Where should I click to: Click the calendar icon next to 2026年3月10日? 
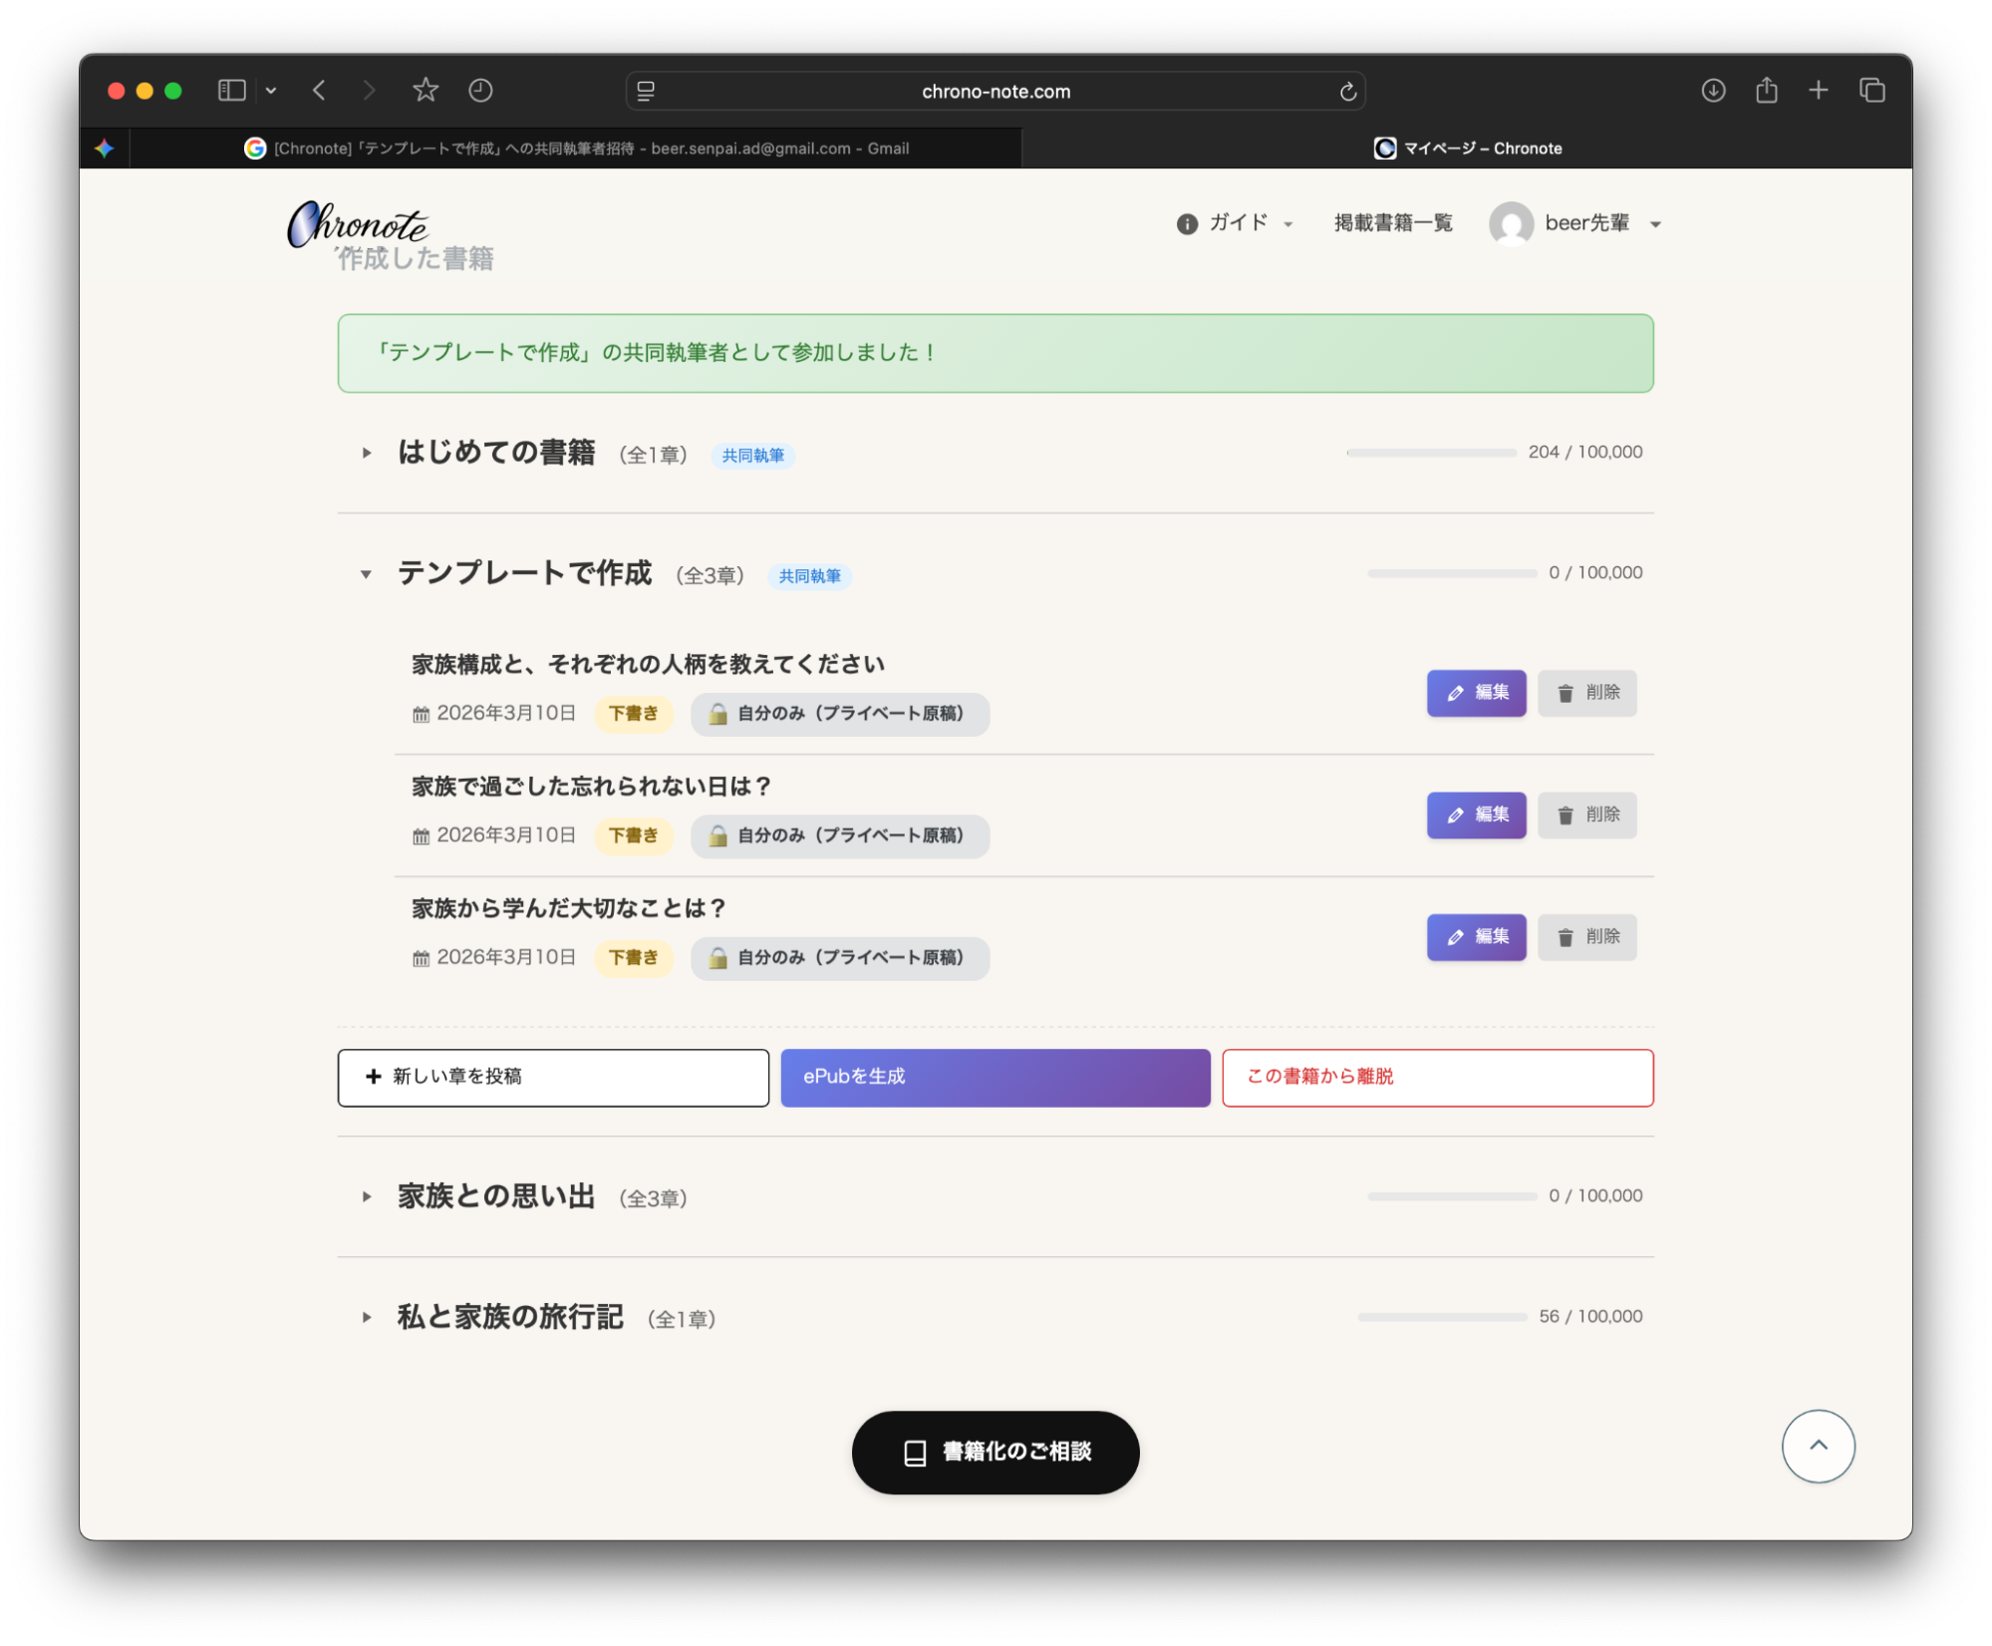click(420, 713)
